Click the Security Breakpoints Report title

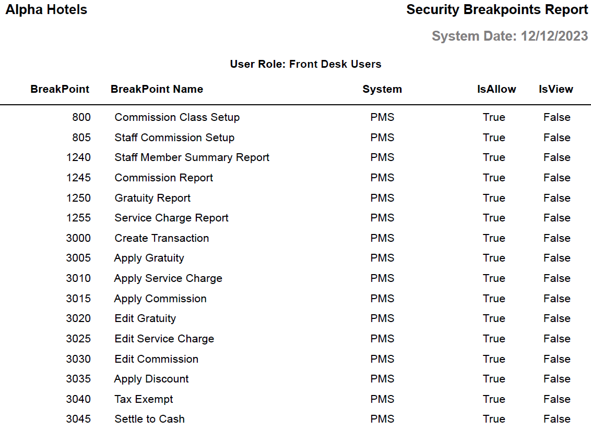pos(497,9)
